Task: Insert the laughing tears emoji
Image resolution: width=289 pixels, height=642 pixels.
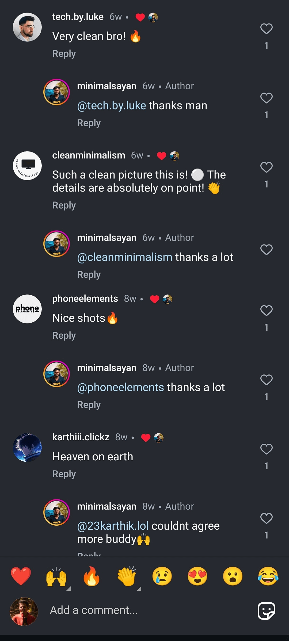Action: (268, 576)
